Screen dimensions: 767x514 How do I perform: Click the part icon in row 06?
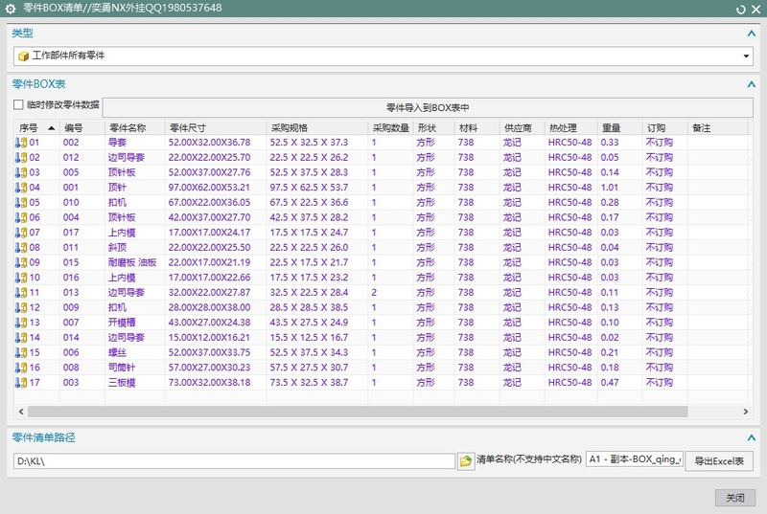[x=21, y=217]
